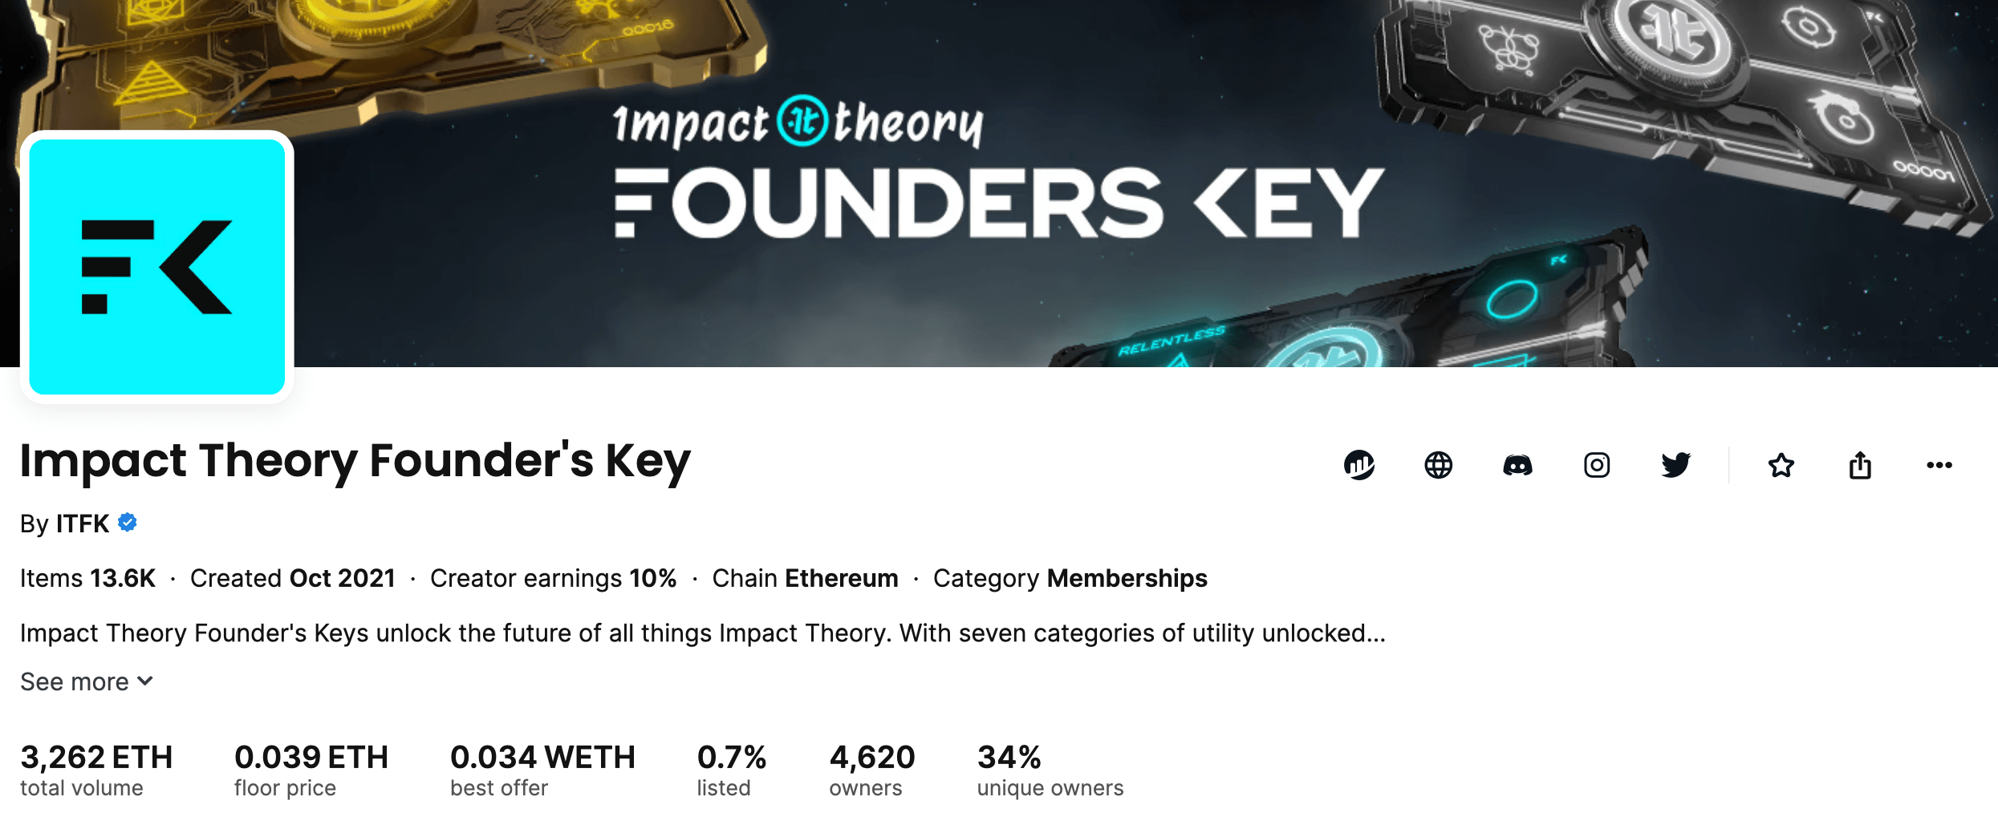This screenshot has height=837, width=1998.
Task: Open the three-dot more options menu
Action: point(1939,465)
